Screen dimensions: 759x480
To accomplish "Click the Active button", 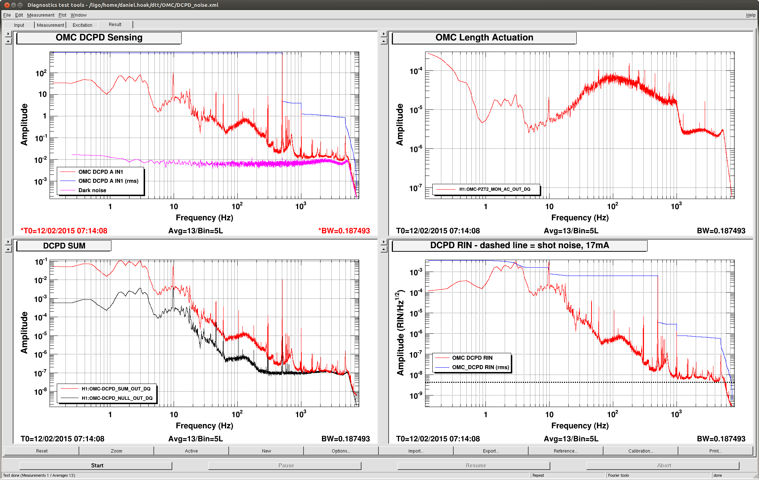I will click(191, 451).
